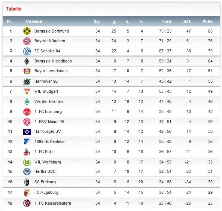This screenshot has height=211, width=222.
Task: Click the SC Freiburg team name
Action: 45,182
